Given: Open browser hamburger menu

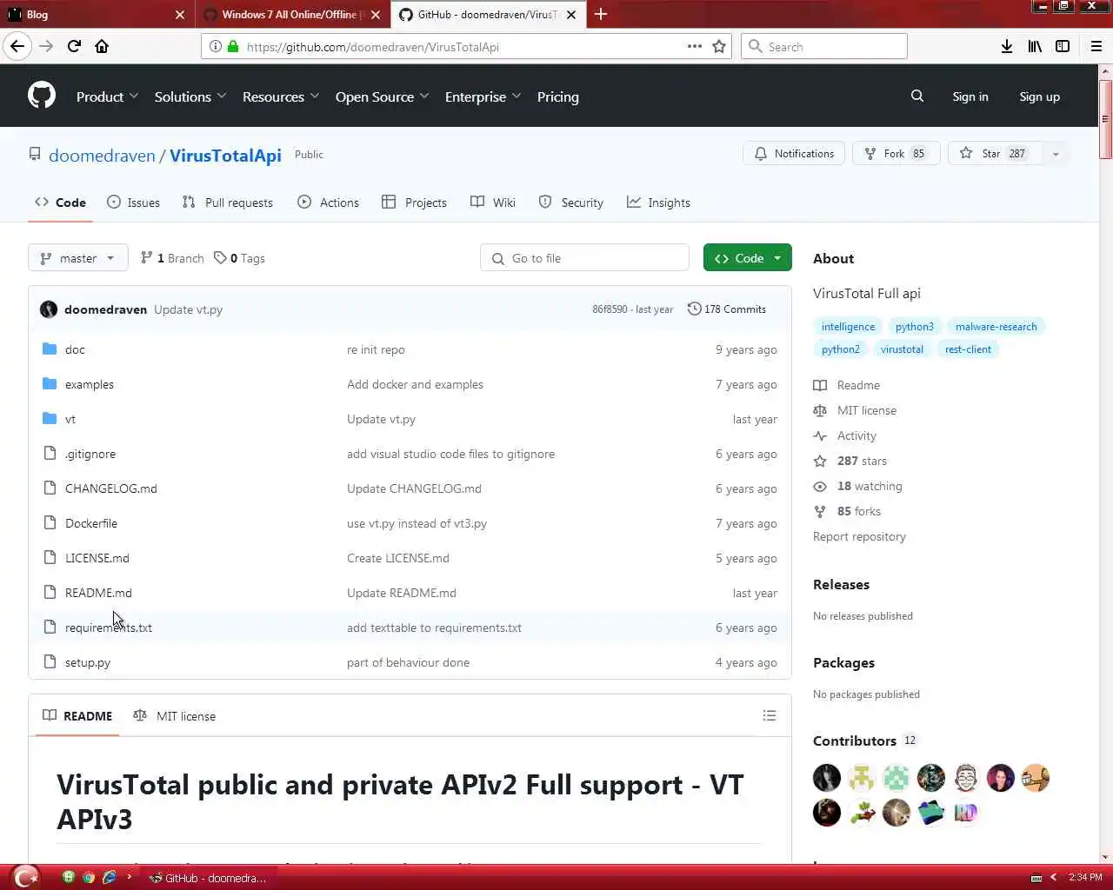Looking at the screenshot, I should (x=1096, y=46).
